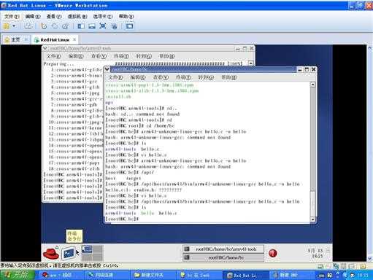This screenshot has height=280, width=373.
Task: Toggle the sidebar view toolbar icon
Action: coord(81,26)
